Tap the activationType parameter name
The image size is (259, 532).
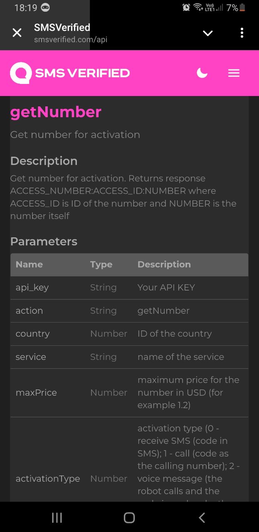click(x=48, y=479)
